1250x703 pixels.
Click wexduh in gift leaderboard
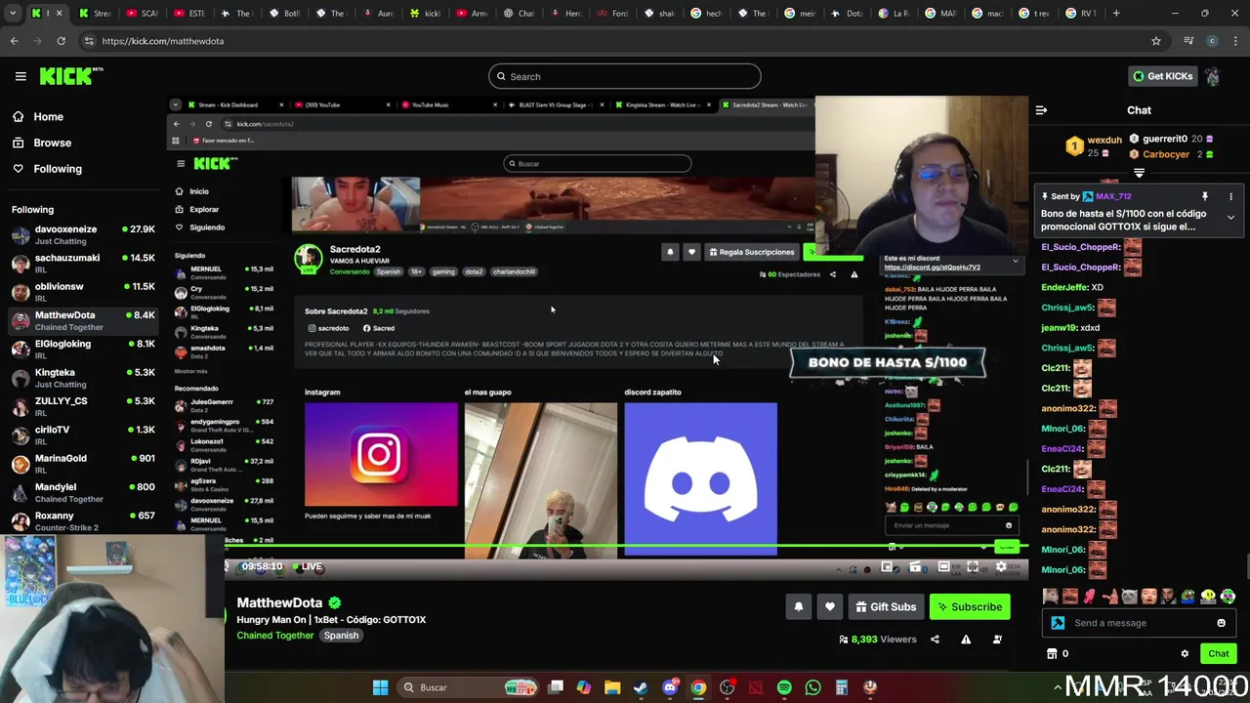coord(1104,140)
